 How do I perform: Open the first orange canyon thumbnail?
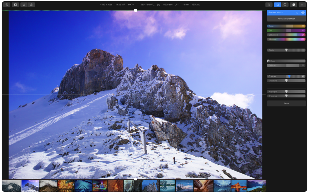pyautogui.click(x=116, y=186)
